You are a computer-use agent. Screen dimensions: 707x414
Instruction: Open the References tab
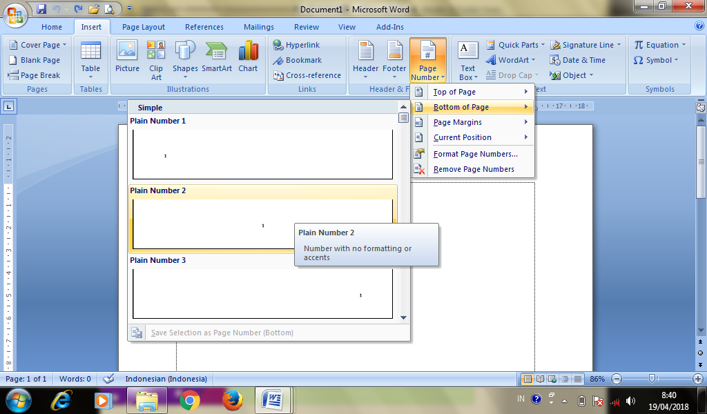pos(204,27)
